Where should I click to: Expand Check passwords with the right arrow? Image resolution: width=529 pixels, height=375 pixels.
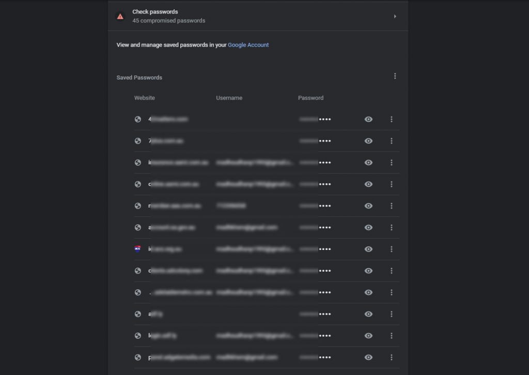click(x=395, y=16)
